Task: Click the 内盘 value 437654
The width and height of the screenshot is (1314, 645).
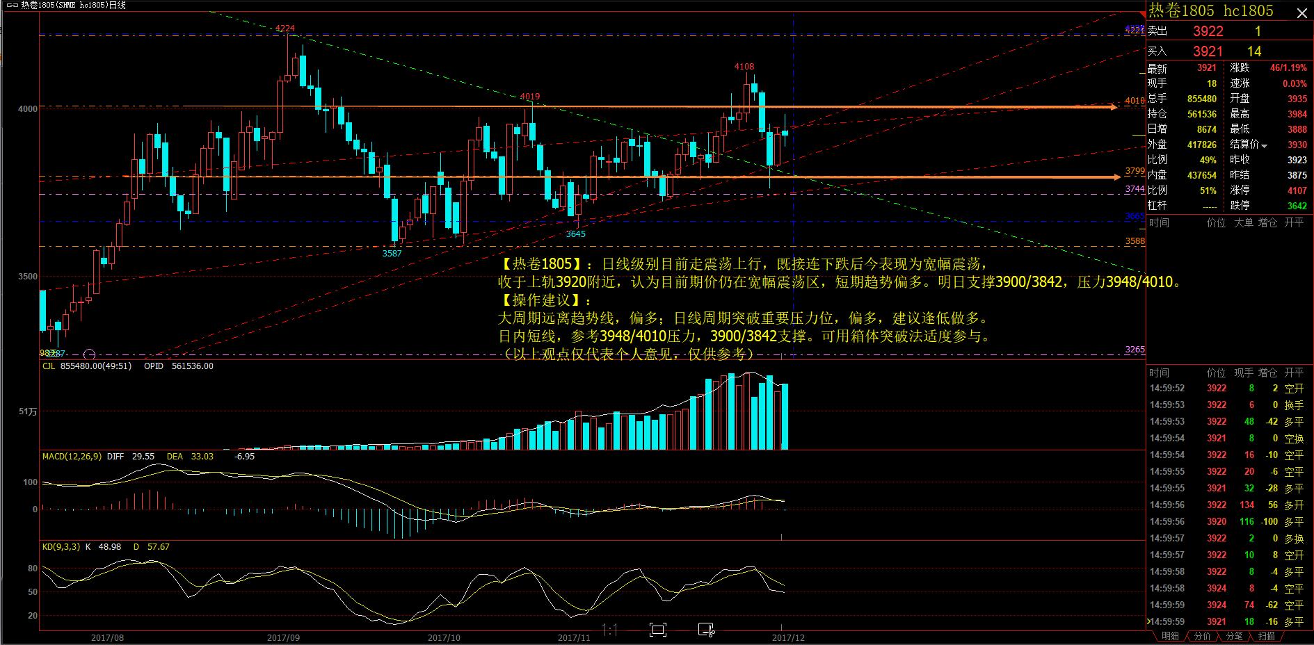Action: [x=1202, y=175]
